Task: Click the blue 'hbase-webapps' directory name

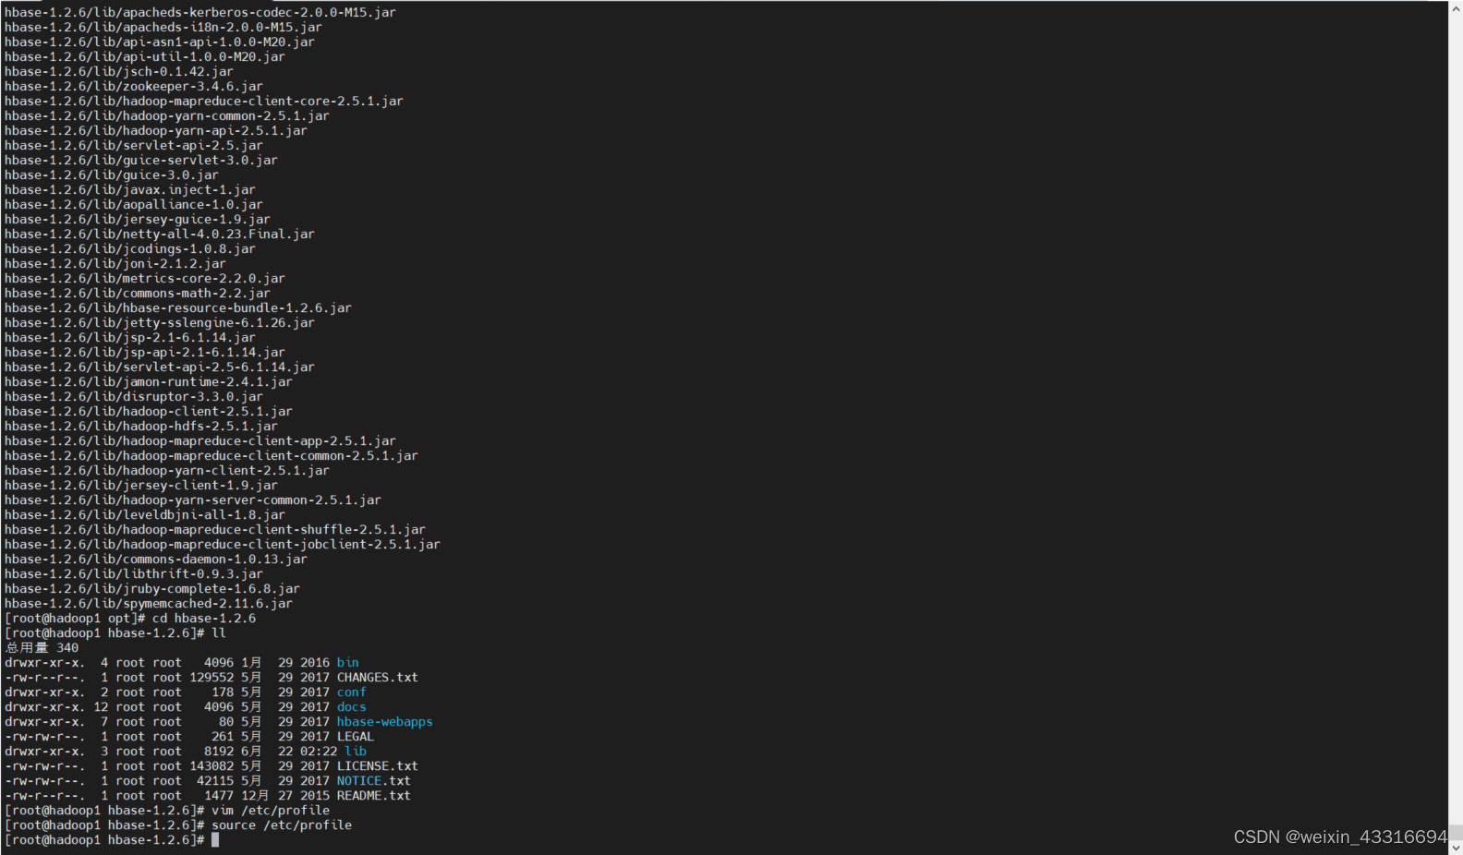Action: pyautogui.click(x=385, y=722)
